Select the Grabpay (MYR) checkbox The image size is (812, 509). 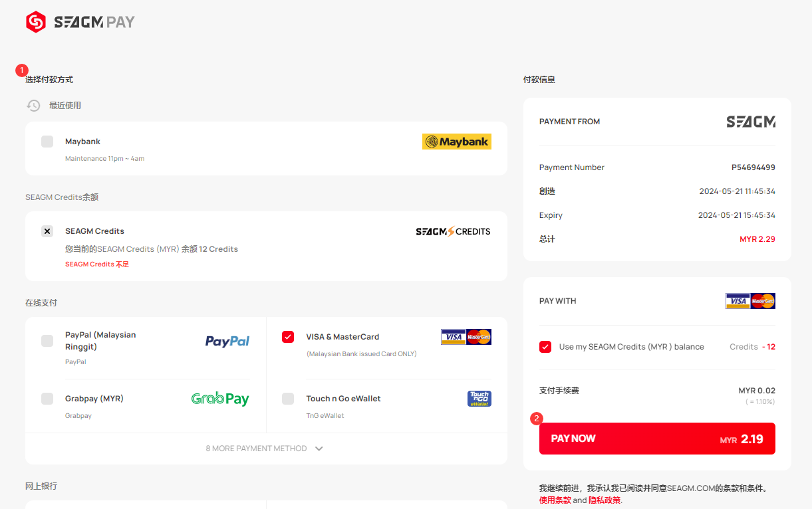point(47,399)
